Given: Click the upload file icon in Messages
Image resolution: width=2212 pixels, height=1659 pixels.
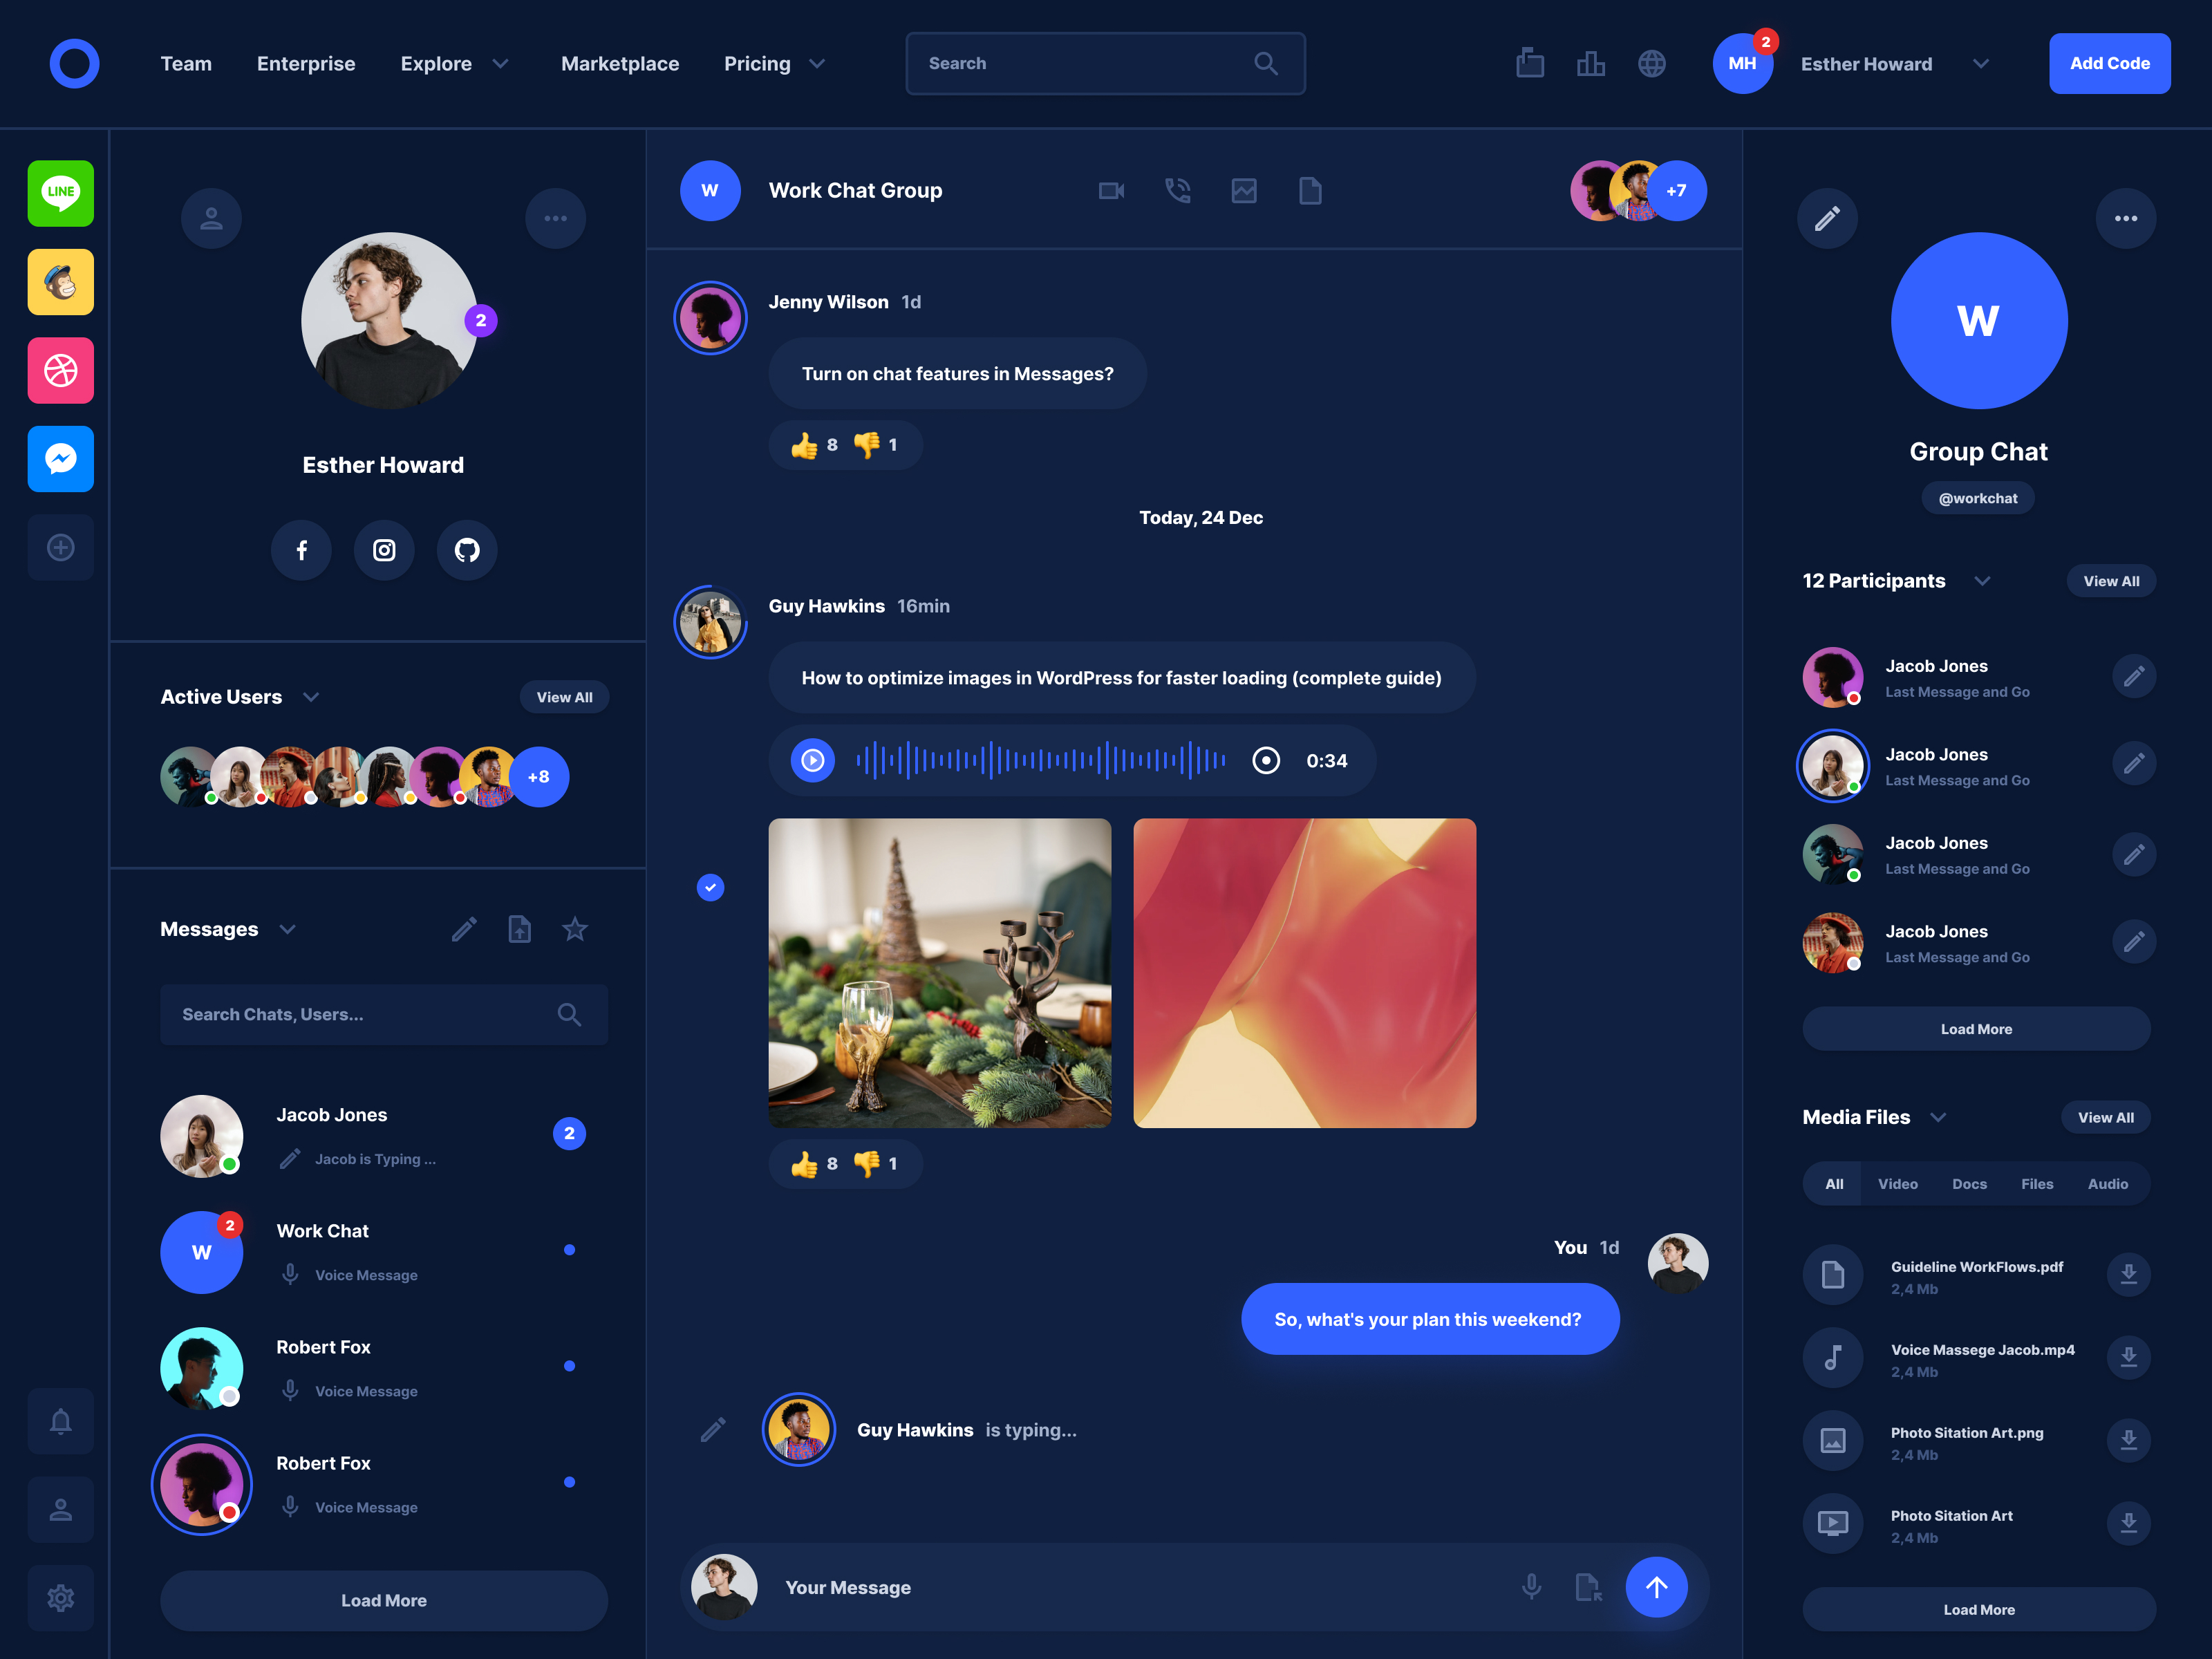Looking at the screenshot, I should [519, 929].
